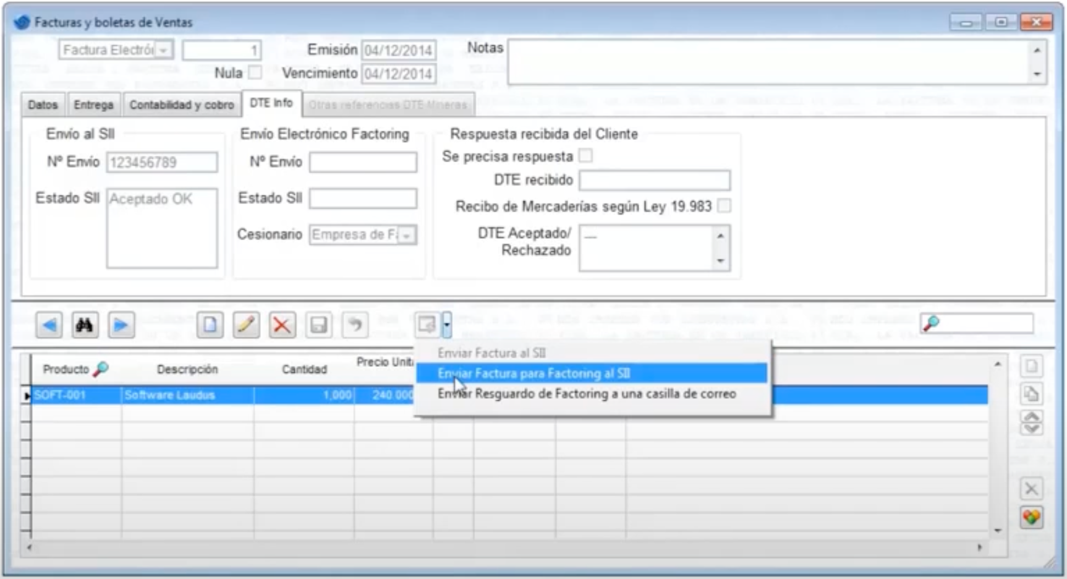1067x579 pixels.
Task: Save with the floppy disk icon
Action: [318, 325]
